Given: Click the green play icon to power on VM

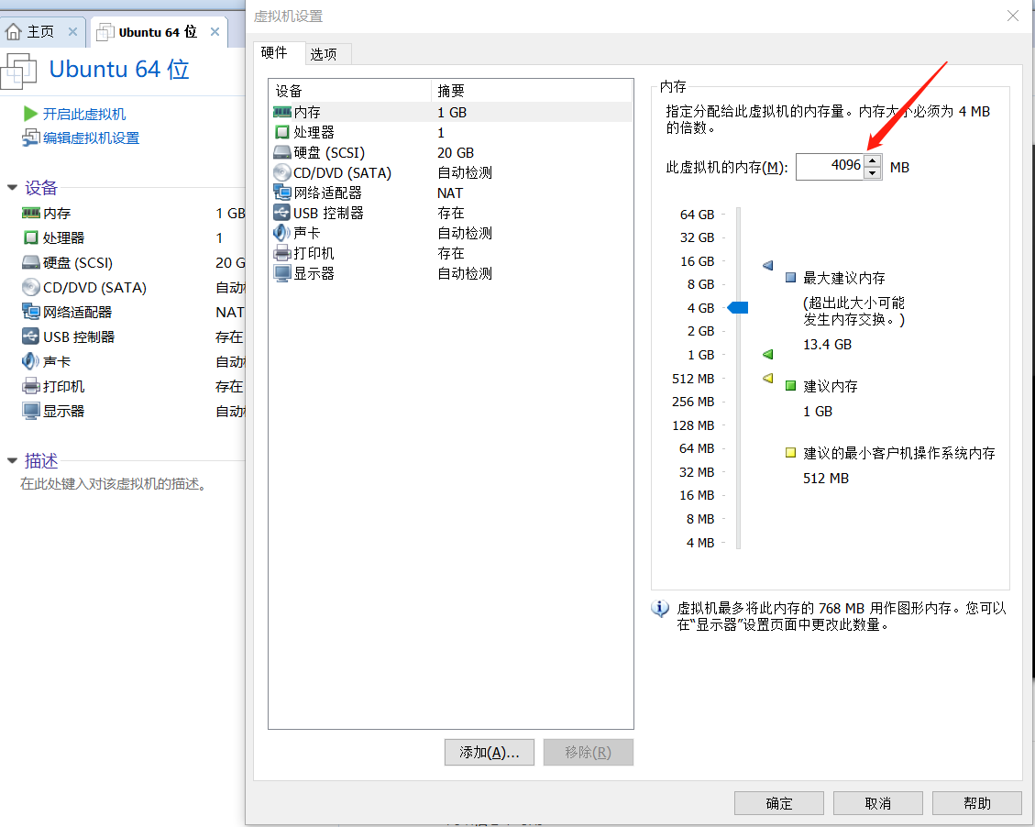Looking at the screenshot, I should pyautogui.click(x=30, y=114).
